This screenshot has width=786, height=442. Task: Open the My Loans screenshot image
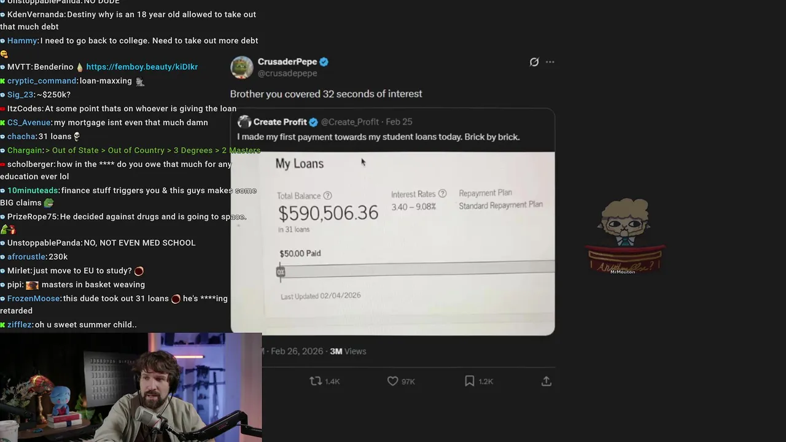(x=393, y=243)
